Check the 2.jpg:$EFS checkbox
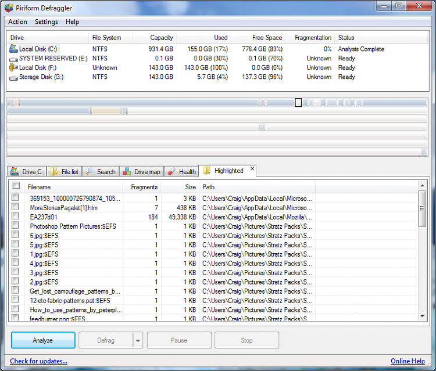Screen dimensions: 436x371 click(x=15, y=281)
